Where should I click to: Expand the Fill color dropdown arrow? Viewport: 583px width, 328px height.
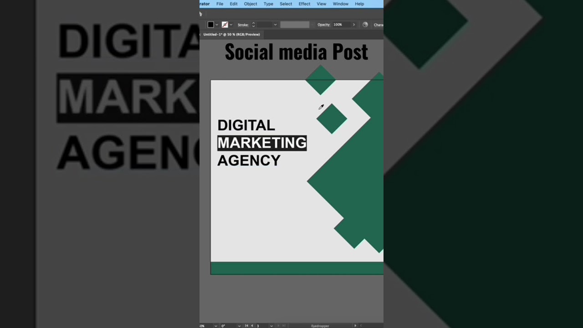[x=217, y=25]
